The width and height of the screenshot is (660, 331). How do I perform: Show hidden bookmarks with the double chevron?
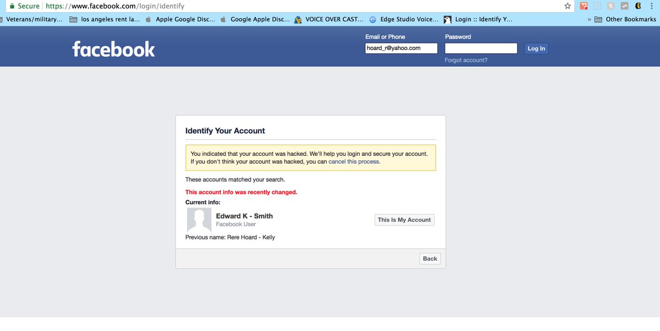pyautogui.click(x=589, y=19)
